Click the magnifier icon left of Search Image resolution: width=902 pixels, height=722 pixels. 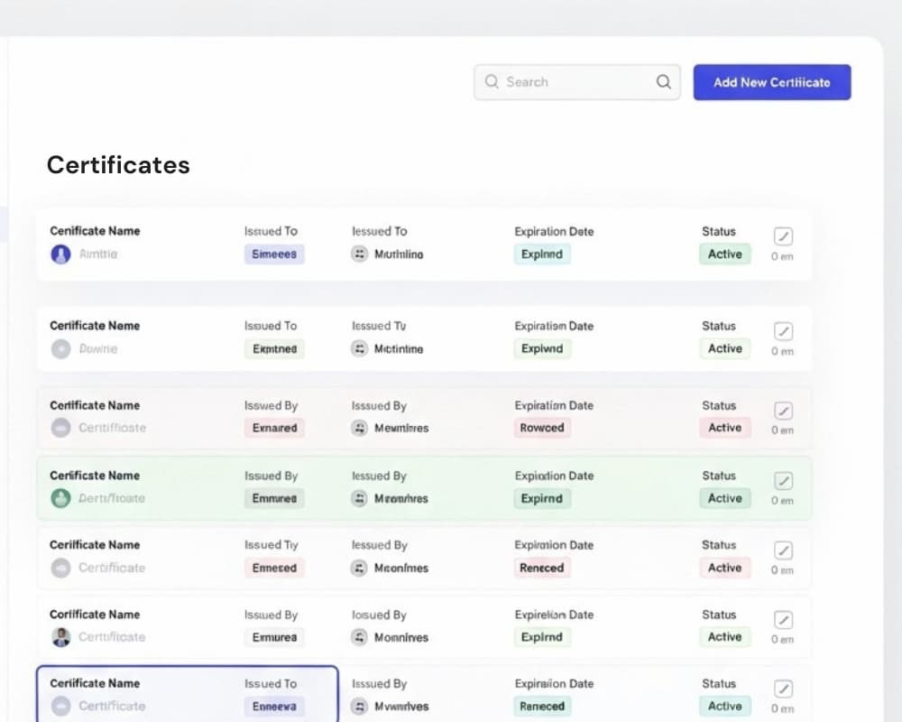click(492, 81)
